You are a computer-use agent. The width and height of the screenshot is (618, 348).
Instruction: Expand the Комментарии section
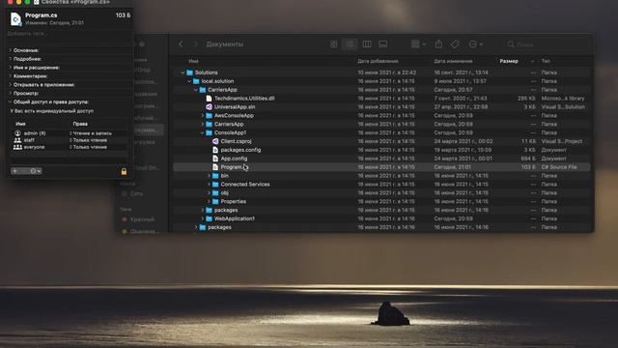11,76
